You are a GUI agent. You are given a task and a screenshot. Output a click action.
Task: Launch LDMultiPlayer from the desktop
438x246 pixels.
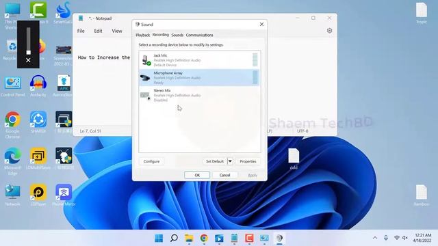[x=38, y=159]
